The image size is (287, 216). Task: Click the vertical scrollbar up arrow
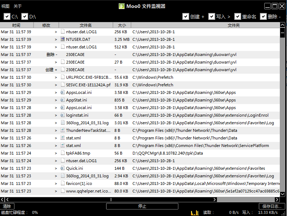282,25
